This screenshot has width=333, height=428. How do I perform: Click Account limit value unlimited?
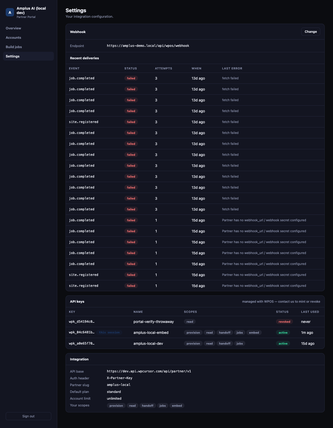[114, 398]
